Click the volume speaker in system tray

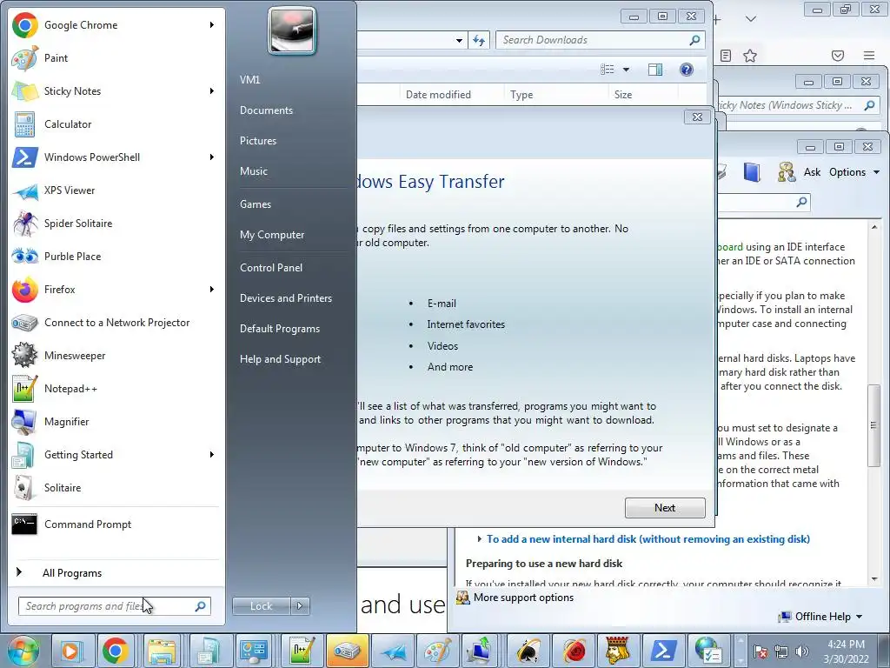802,651
